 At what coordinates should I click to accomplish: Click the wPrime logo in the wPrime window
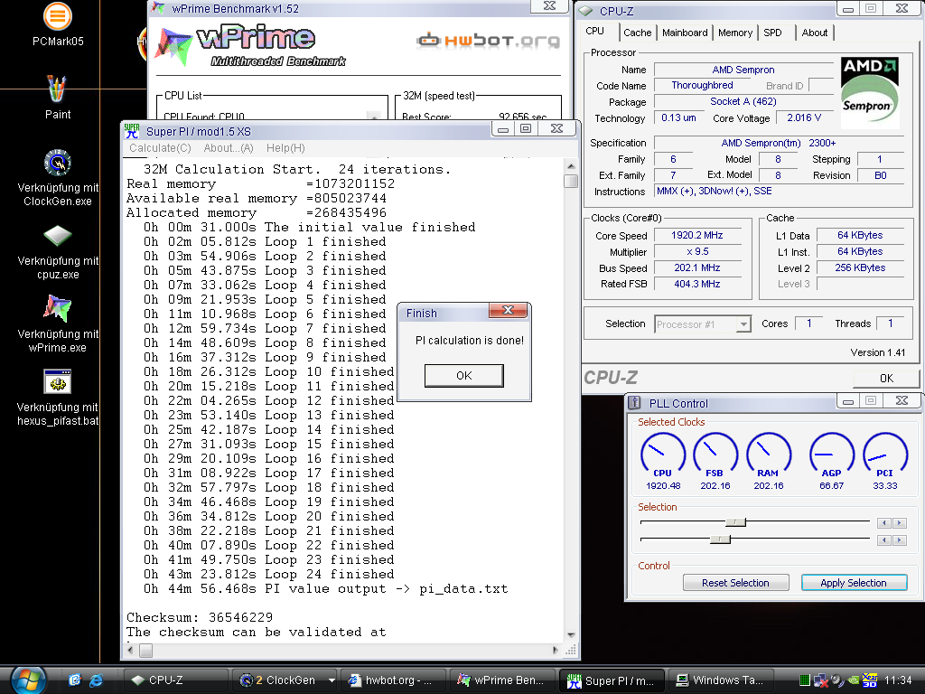click(x=250, y=45)
